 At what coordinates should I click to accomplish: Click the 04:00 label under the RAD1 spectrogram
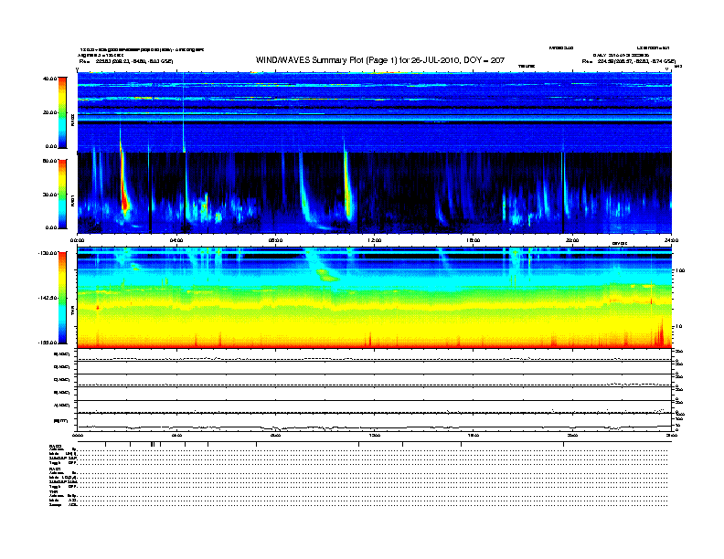pos(176,240)
